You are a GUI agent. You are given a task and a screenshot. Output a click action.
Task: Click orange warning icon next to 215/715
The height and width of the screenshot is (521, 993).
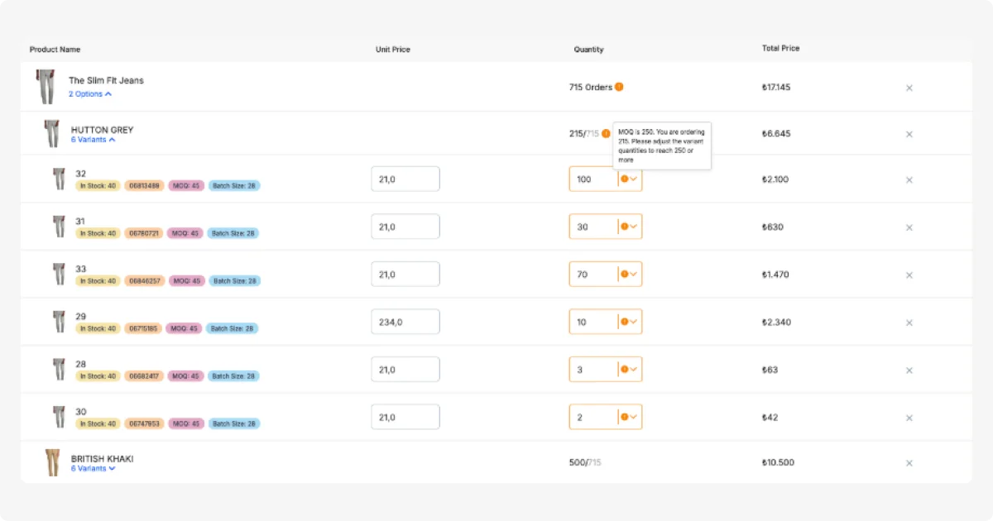[x=606, y=133]
